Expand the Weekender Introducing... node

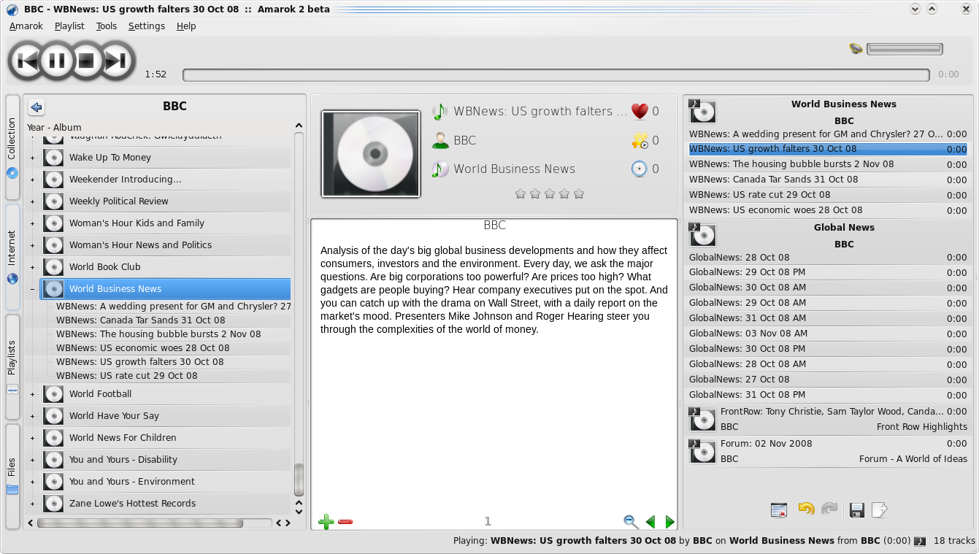click(x=32, y=180)
